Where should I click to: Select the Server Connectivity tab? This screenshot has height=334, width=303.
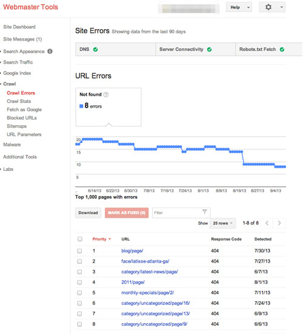click(x=196, y=50)
